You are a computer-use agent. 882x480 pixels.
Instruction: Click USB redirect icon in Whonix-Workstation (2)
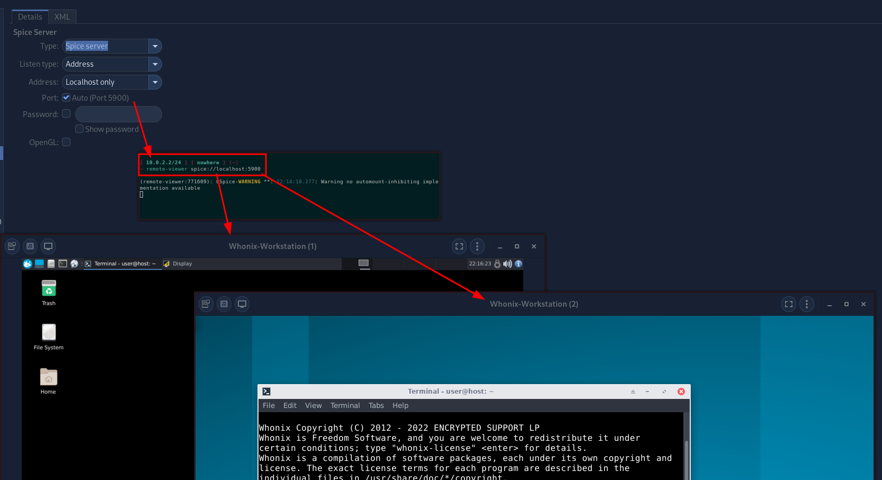(x=224, y=304)
